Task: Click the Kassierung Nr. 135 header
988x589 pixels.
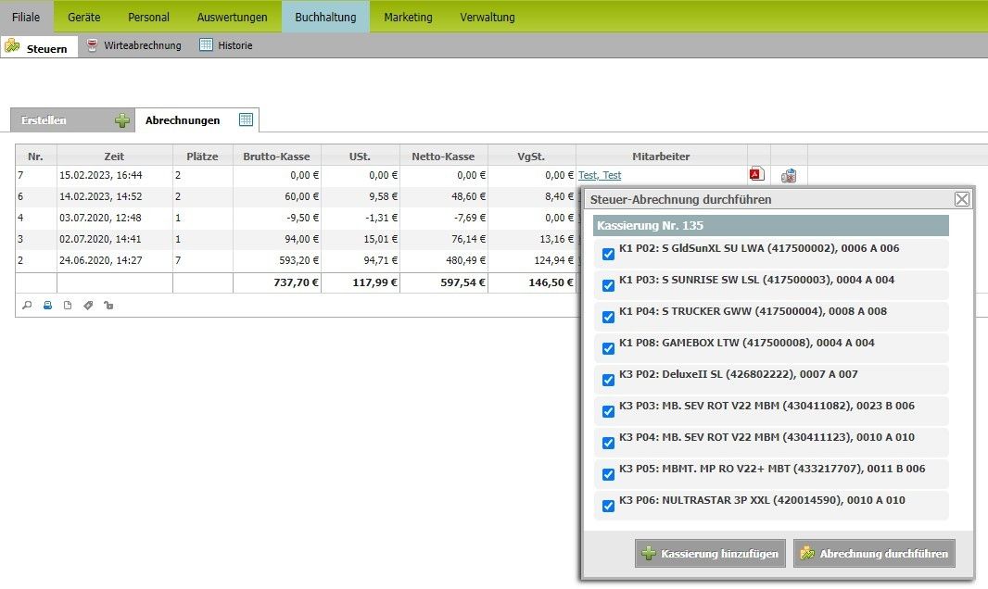Action: tap(770, 225)
